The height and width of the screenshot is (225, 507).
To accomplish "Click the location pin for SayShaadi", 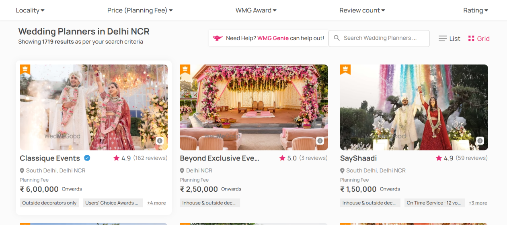I will tap(343, 171).
